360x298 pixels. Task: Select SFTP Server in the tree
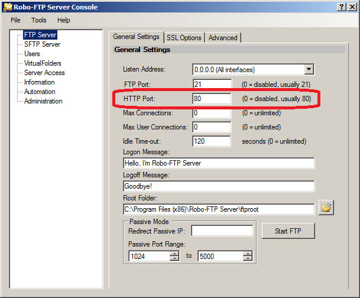(42, 44)
